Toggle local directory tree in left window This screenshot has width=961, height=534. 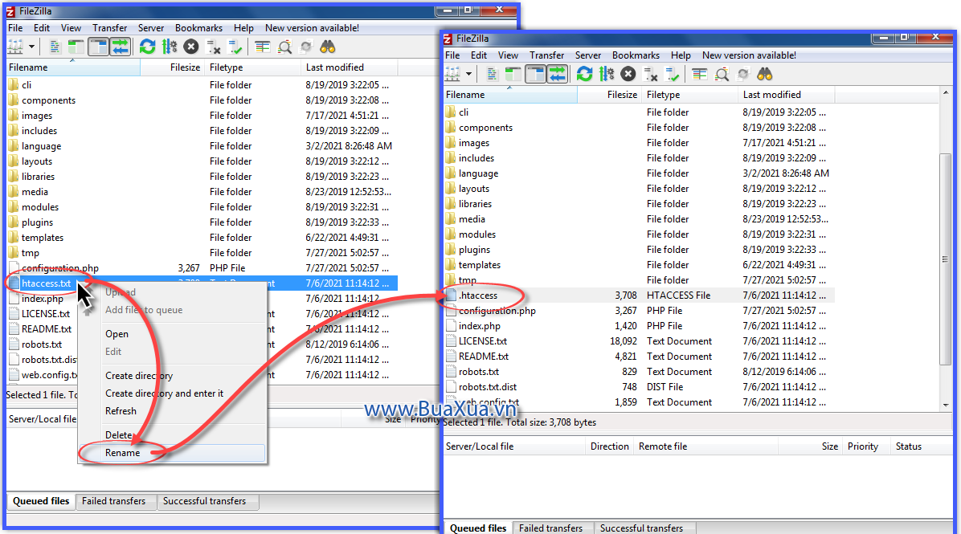pos(76,47)
